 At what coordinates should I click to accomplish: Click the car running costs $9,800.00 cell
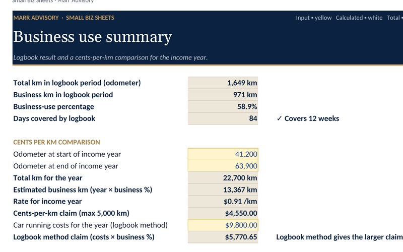223,225
